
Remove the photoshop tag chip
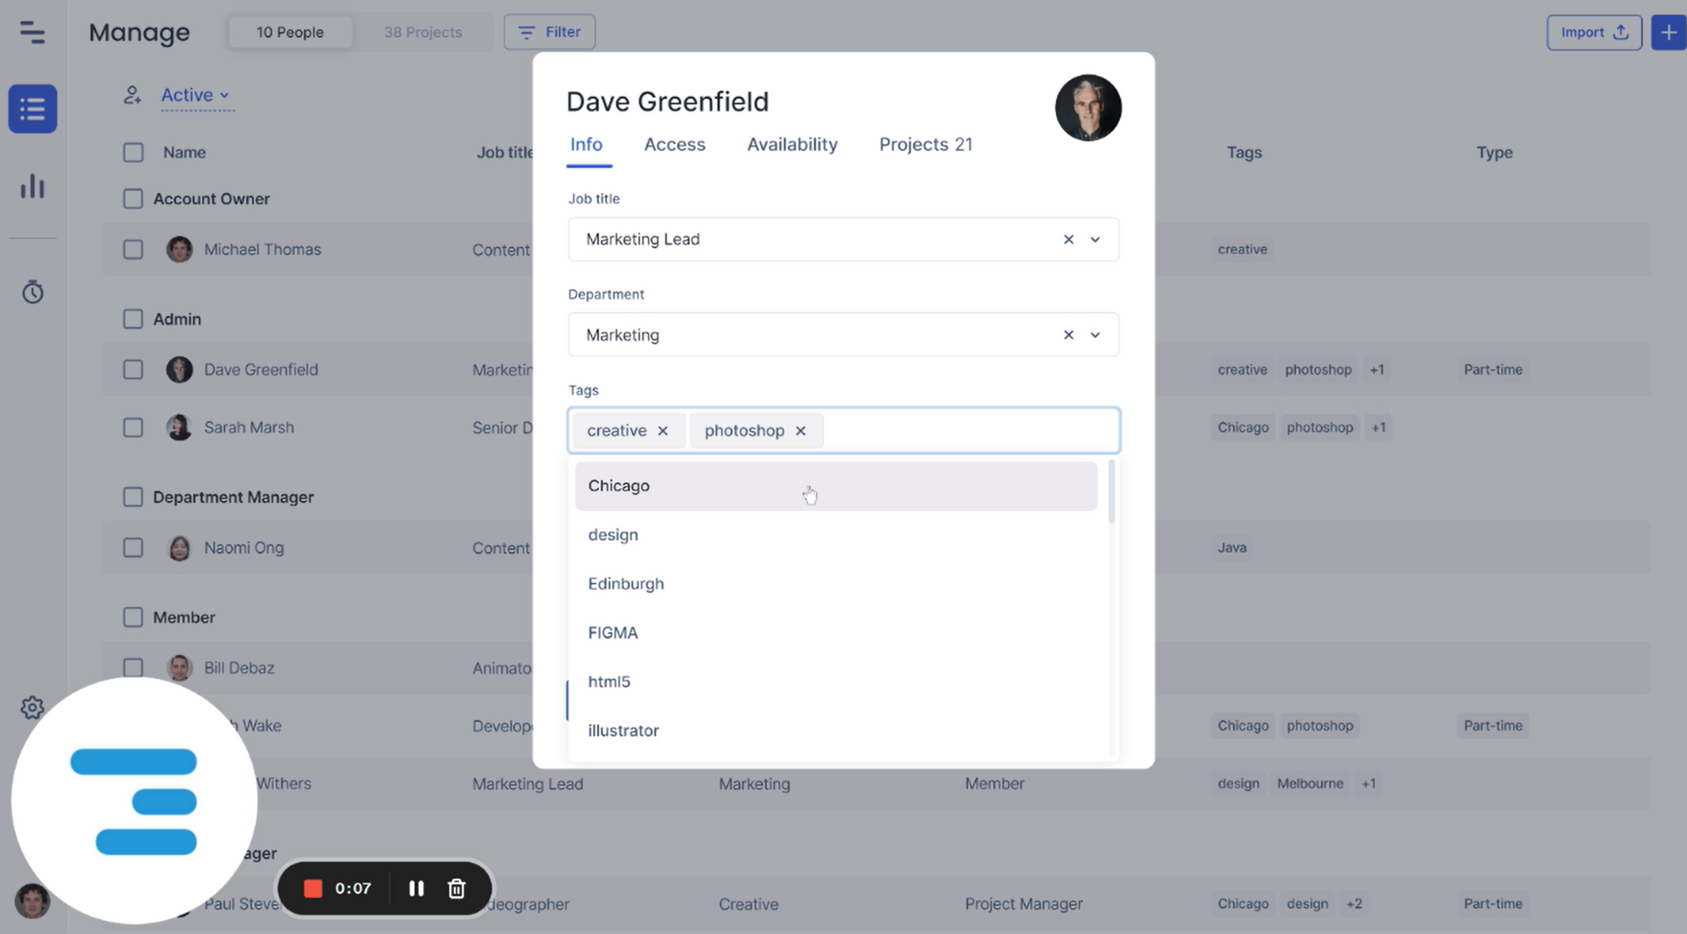(800, 431)
